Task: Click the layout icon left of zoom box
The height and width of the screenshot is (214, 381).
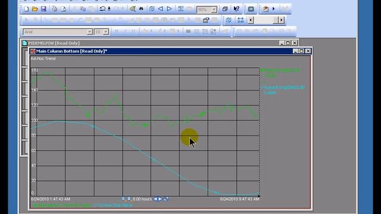Action: click(181, 9)
